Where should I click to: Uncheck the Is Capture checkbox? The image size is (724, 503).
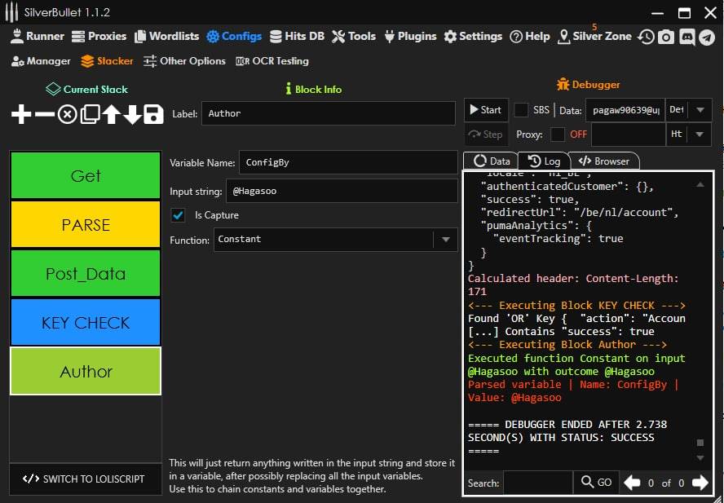click(x=178, y=215)
